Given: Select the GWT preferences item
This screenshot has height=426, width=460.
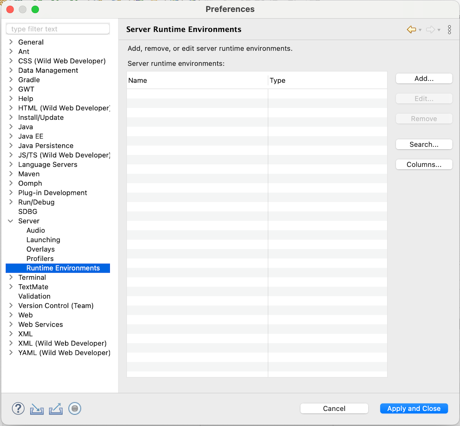Looking at the screenshot, I should [26, 89].
